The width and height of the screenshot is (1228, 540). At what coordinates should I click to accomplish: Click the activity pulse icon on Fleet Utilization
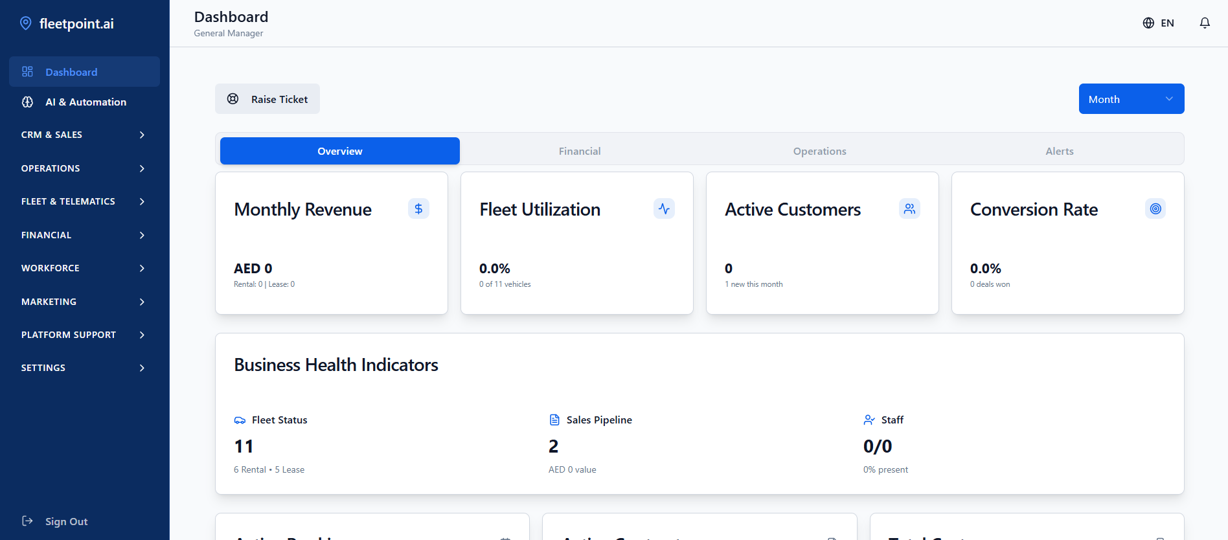pos(664,208)
